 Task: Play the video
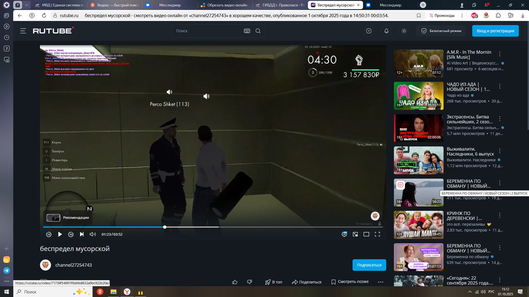(60, 234)
